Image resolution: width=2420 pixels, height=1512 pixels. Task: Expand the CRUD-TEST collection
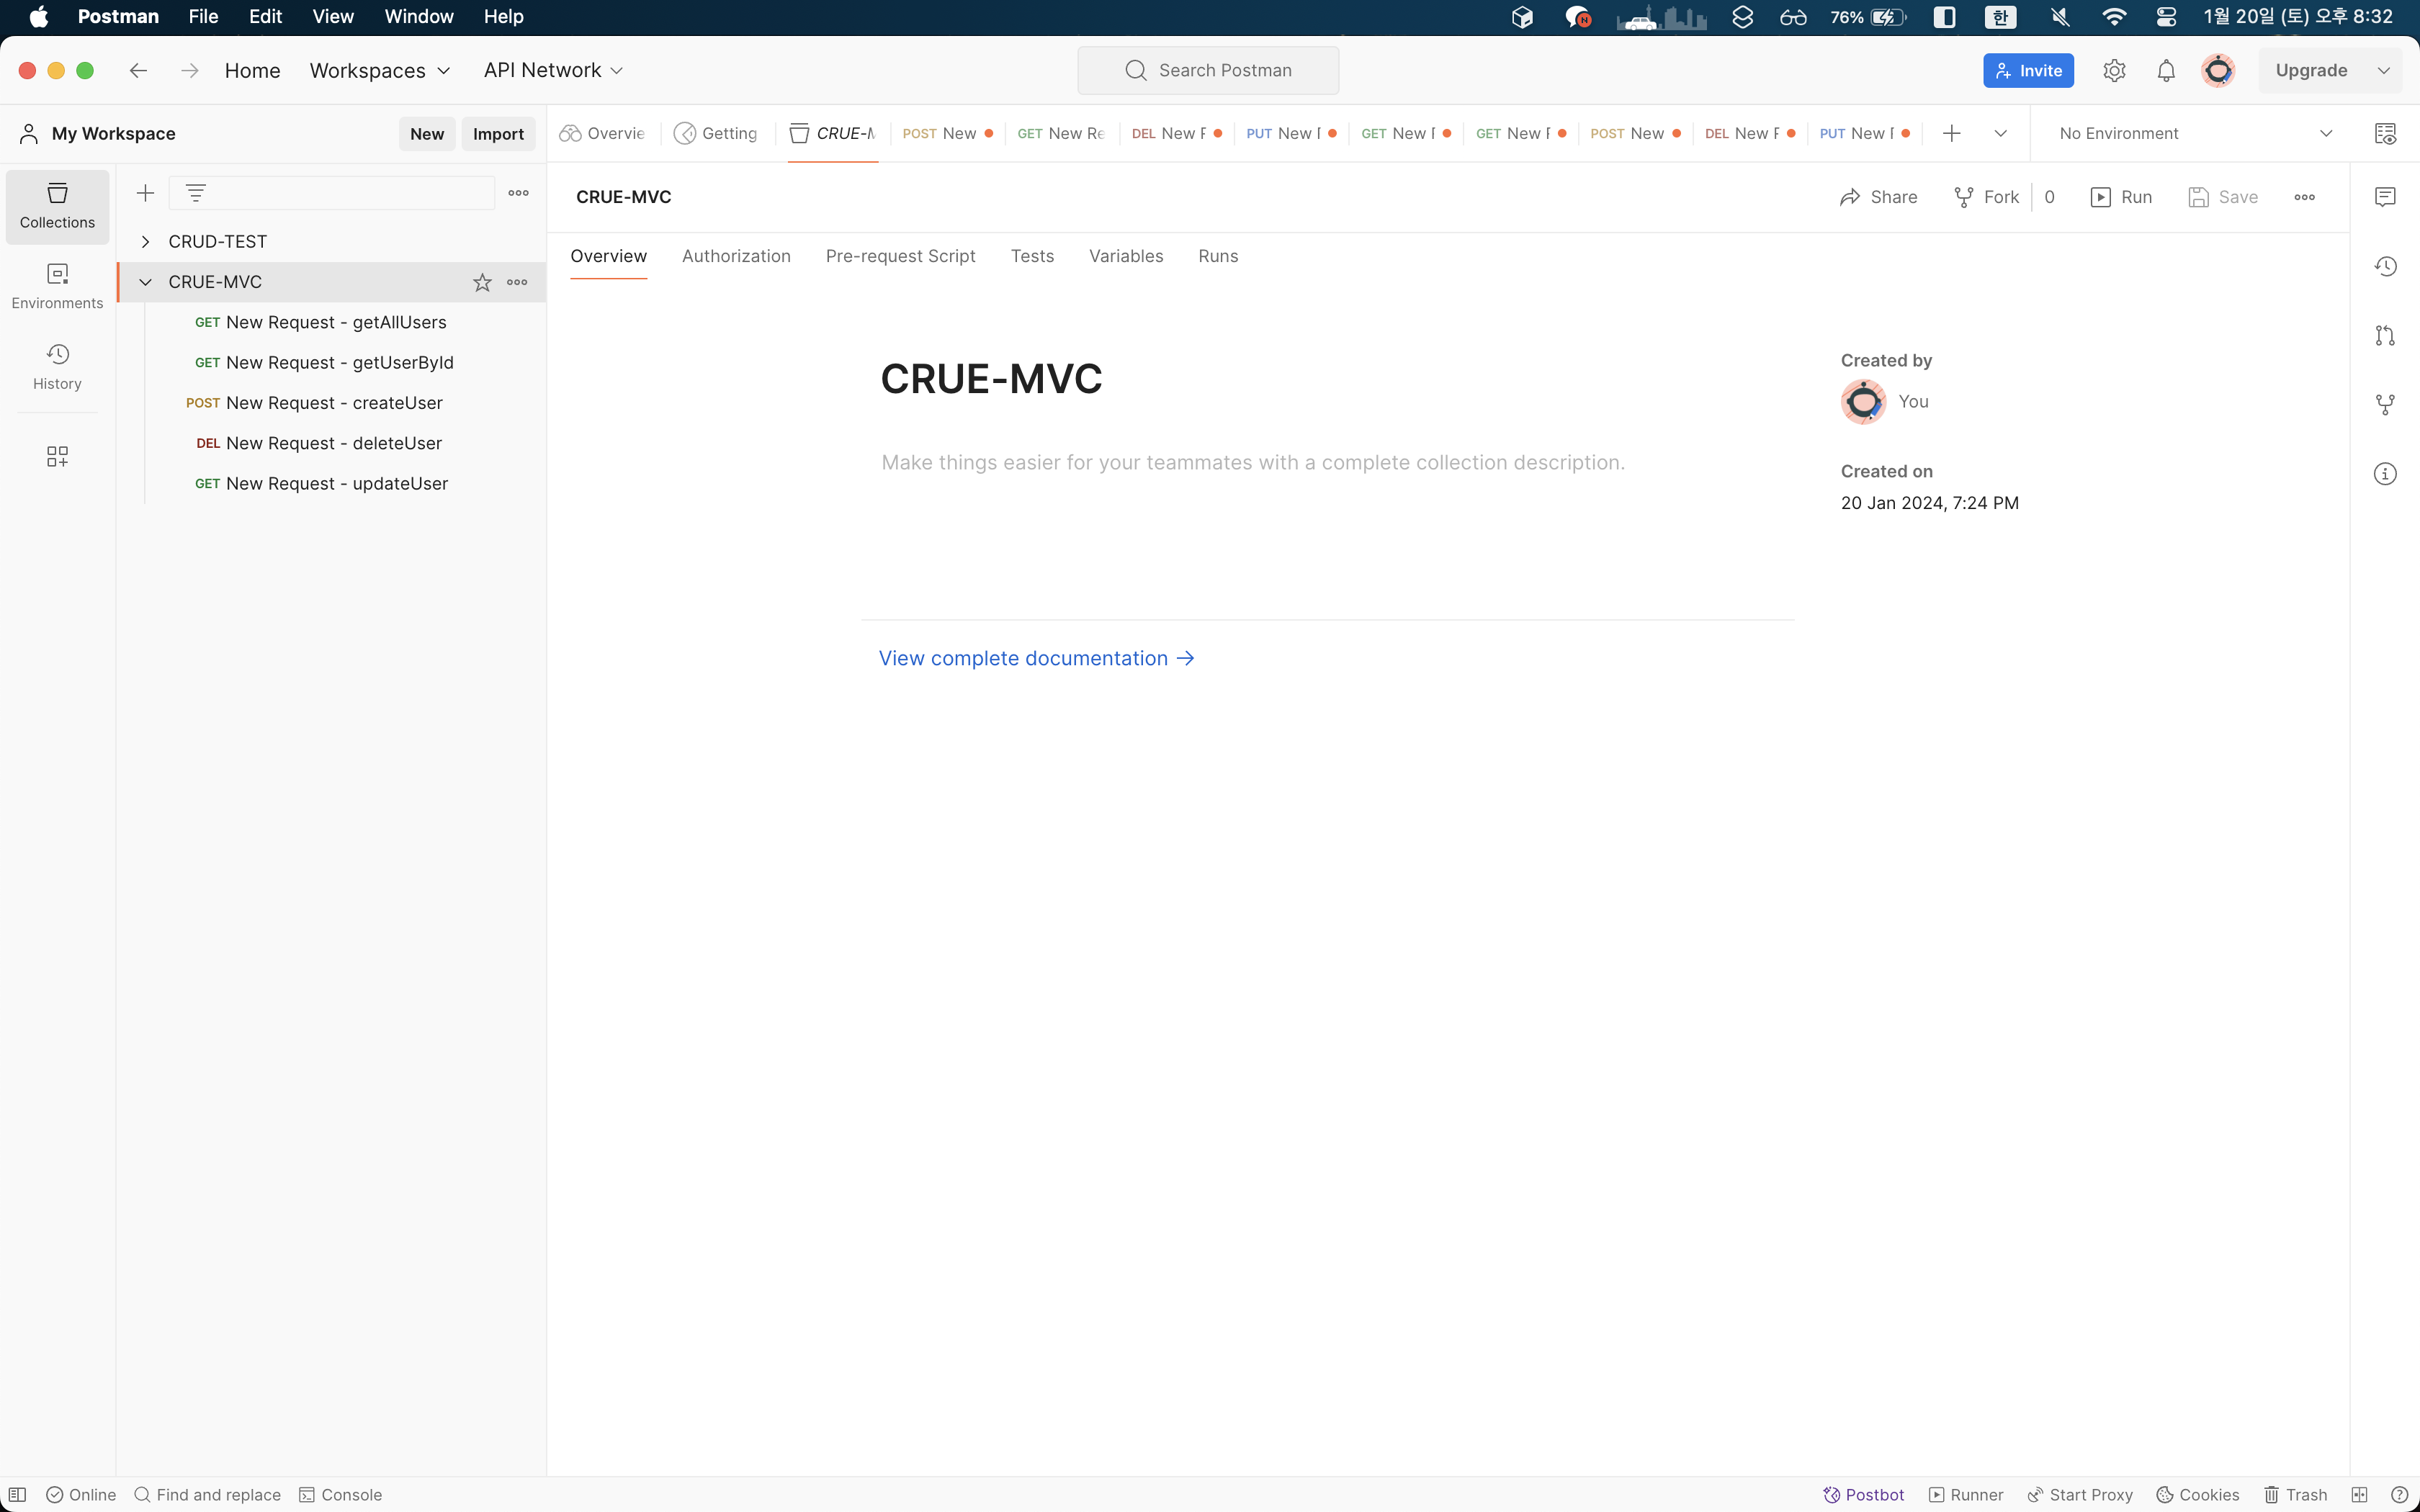pyautogui.click(x=146, y=242)
